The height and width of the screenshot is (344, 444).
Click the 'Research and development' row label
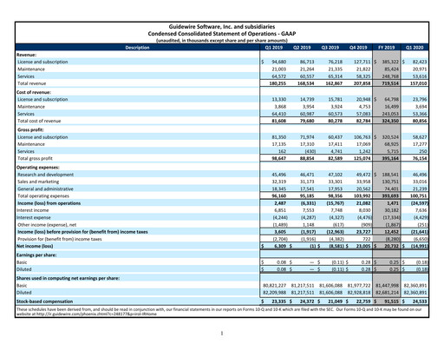point(46,175)
